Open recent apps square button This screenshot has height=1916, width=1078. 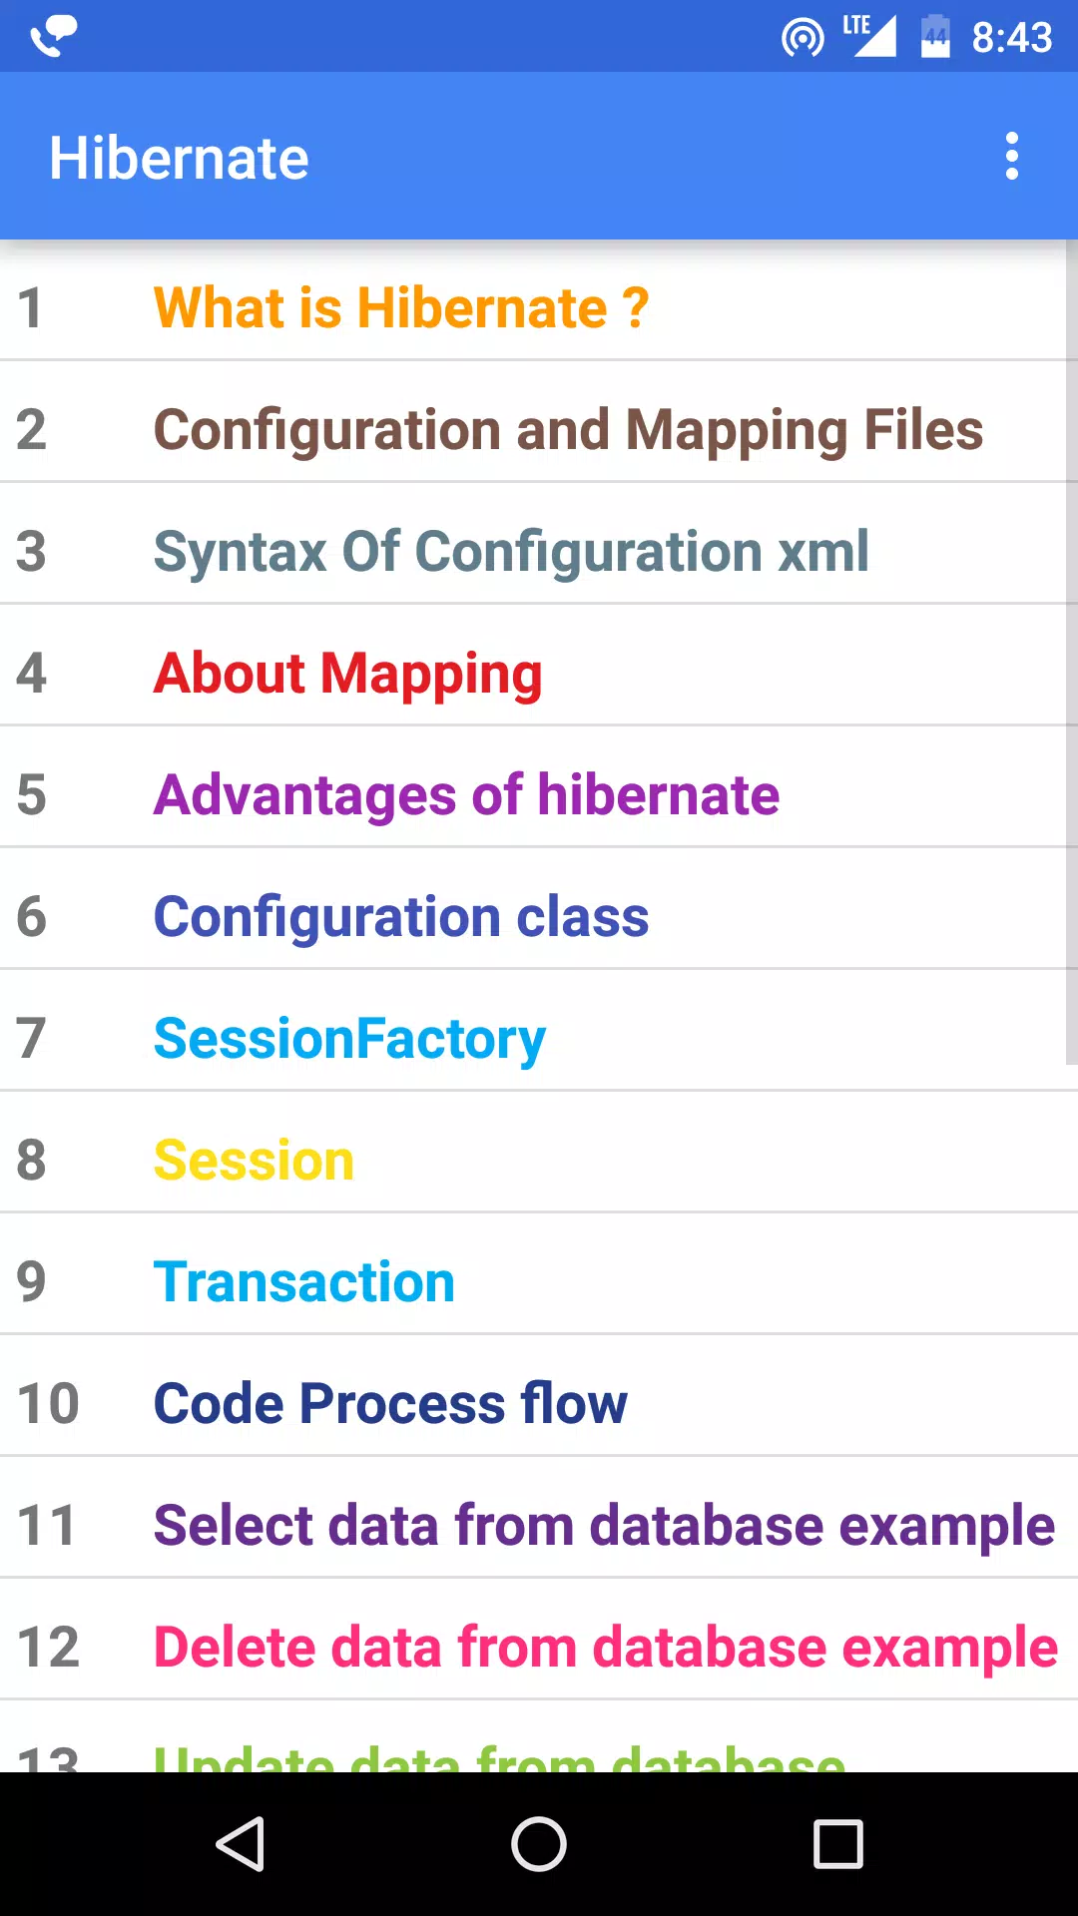837,1843
